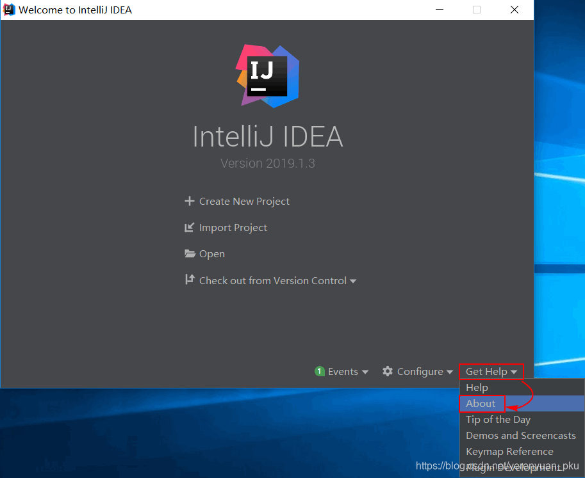
Task: Click Check out from Version Control
Action: (x=273, y=280)
